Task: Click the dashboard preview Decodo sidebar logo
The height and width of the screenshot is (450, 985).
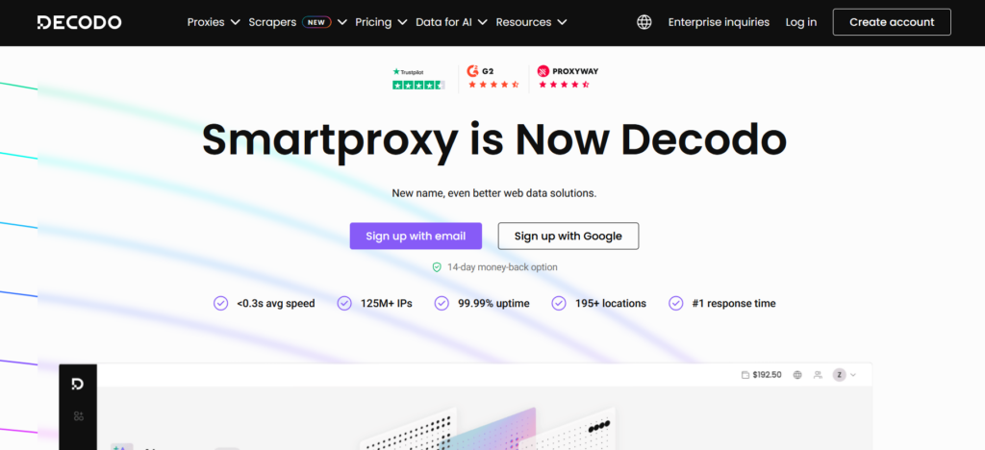Action: (78, 384)
